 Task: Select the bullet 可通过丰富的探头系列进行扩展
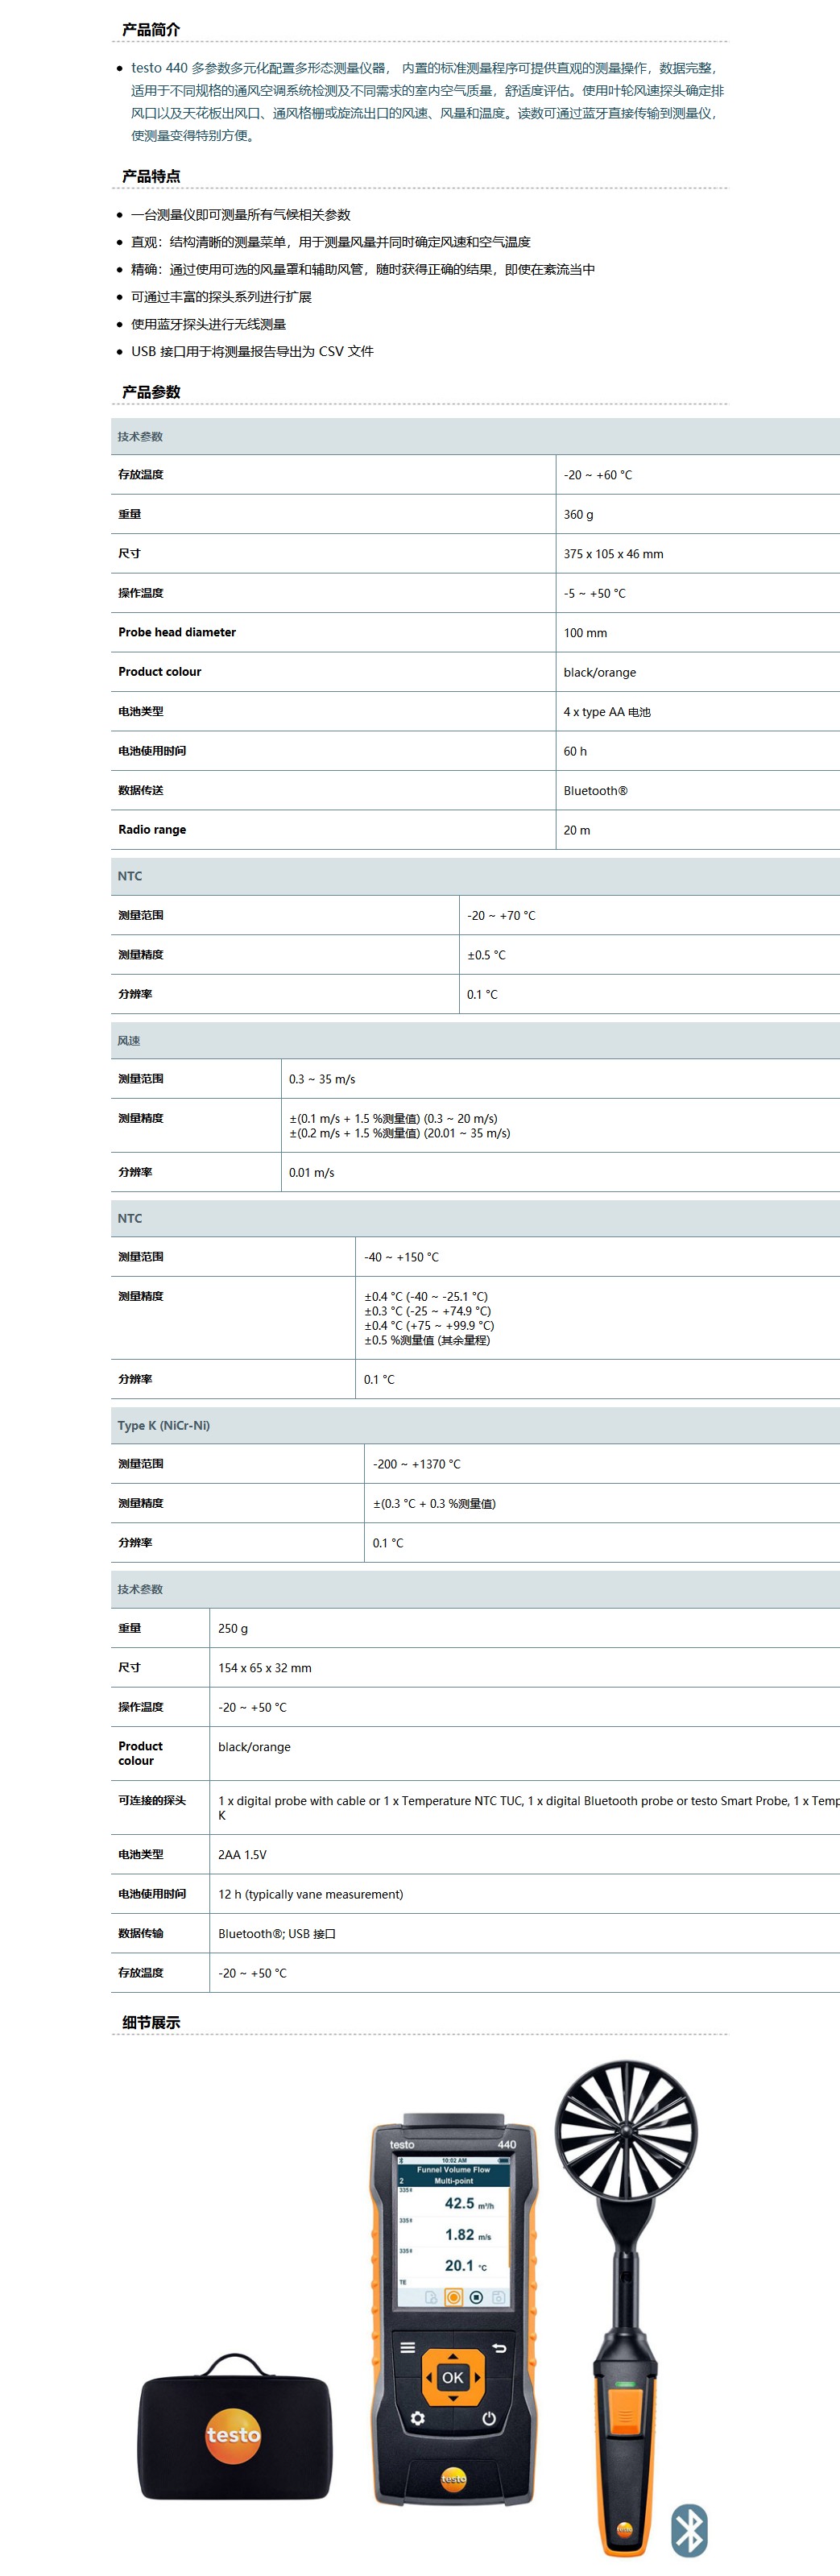pos(221,297)
